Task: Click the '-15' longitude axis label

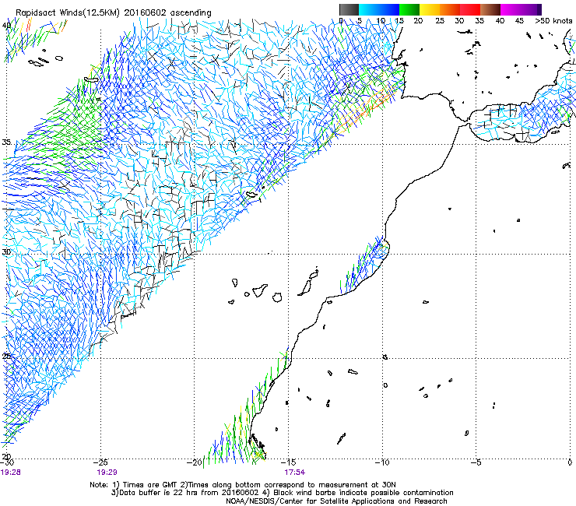Action: pos(288,462)
